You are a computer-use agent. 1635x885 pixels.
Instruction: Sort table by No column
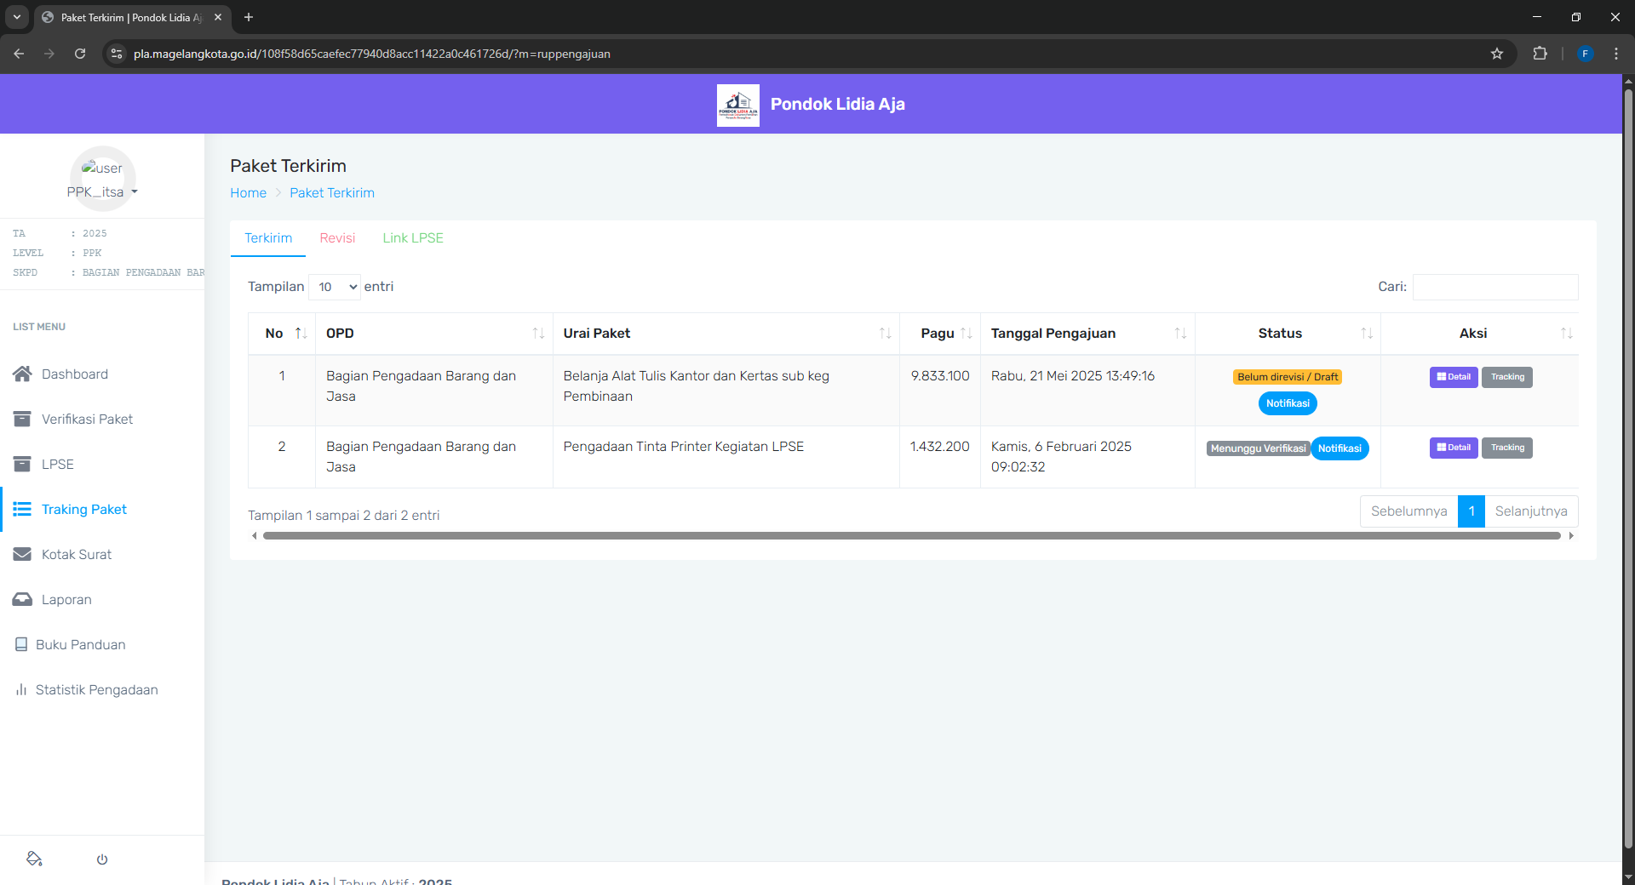(300, 334)
